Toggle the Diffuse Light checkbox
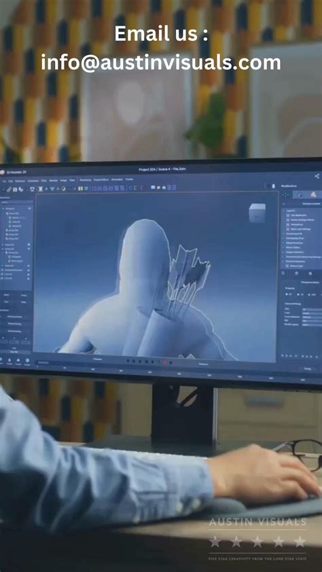 pos(287,266)
